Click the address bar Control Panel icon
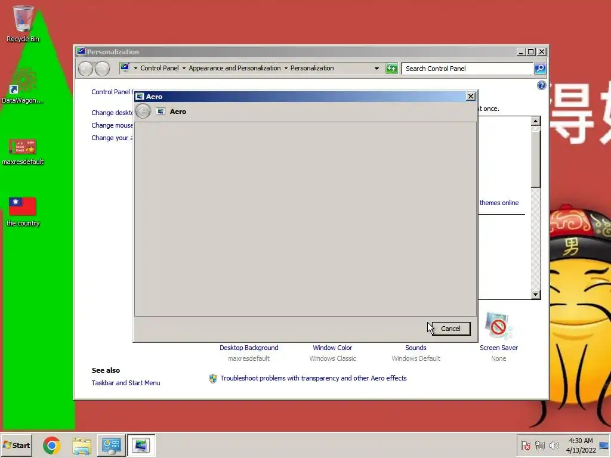611x458 pixels. 125,68
